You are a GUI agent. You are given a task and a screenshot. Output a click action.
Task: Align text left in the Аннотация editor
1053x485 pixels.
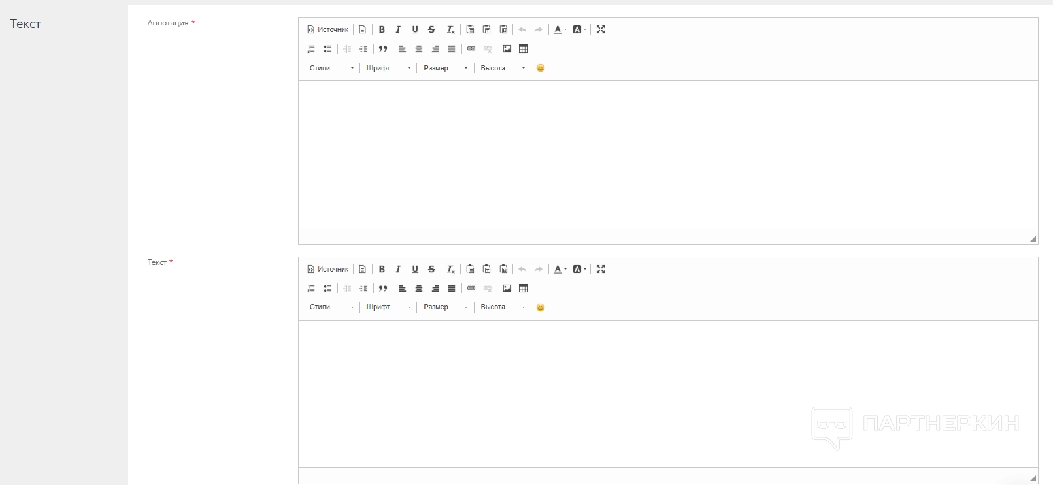click(403, 49)
